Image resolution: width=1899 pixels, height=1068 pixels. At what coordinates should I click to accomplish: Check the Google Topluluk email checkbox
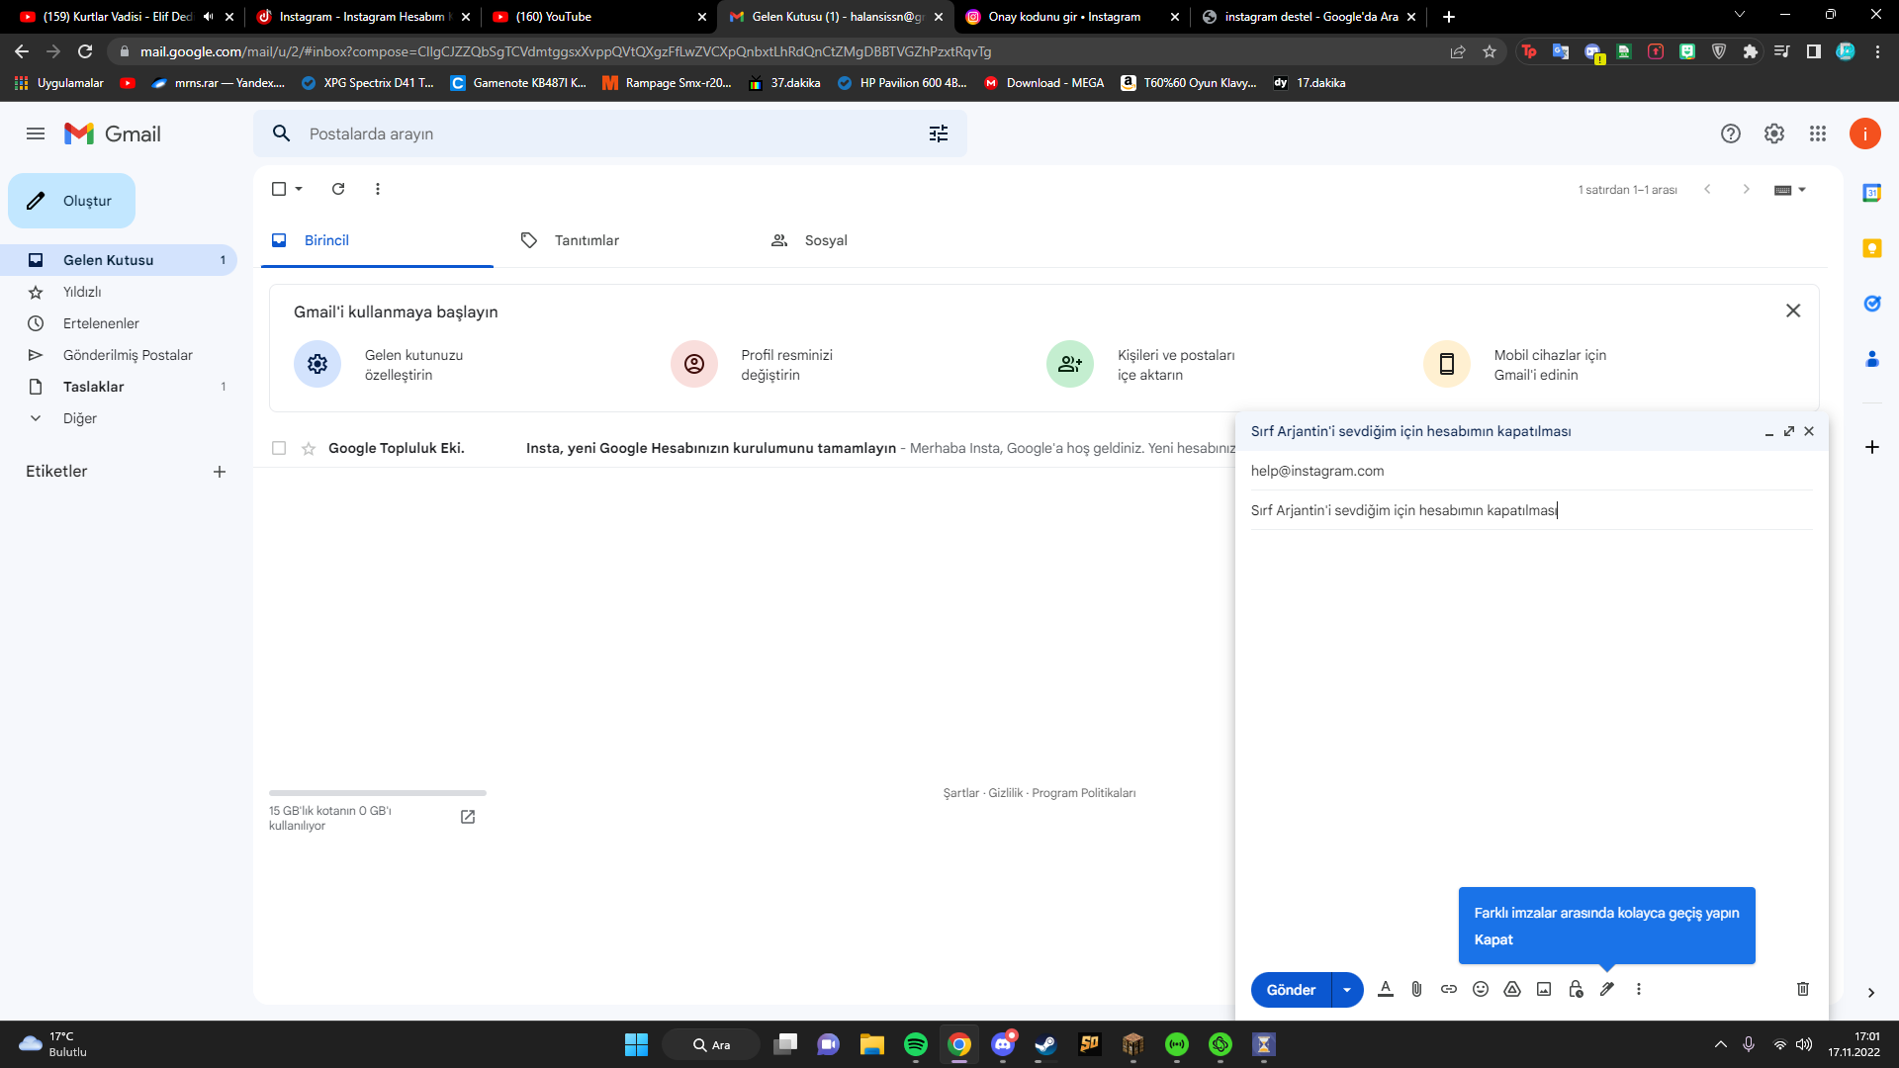[279, 448]
